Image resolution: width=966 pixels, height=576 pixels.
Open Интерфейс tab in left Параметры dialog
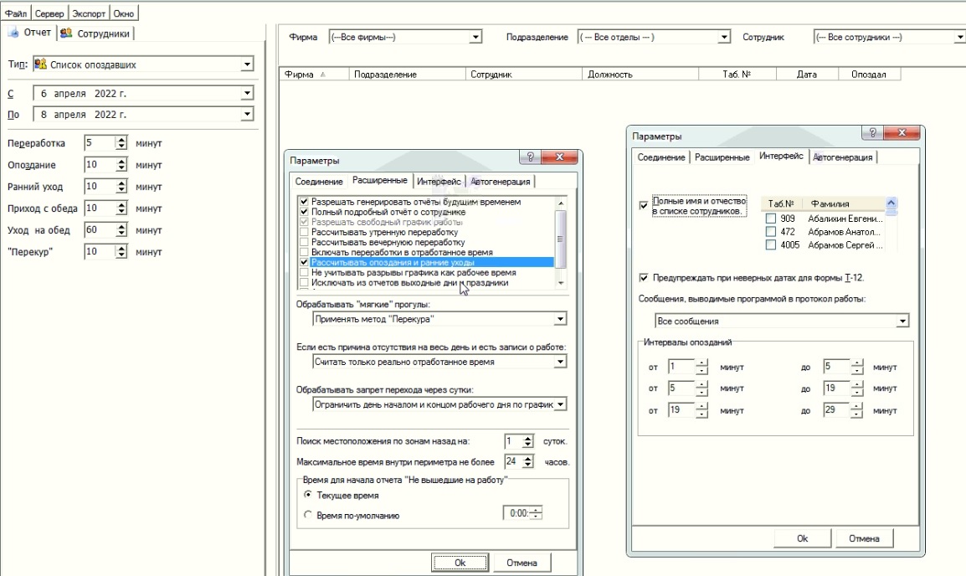[x=439, y=182]
